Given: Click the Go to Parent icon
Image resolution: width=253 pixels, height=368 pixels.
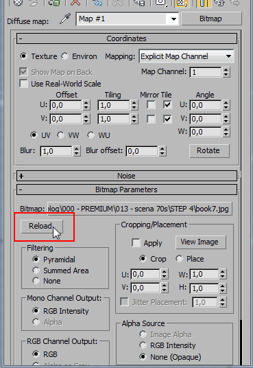Looking at the screenshot, I should 219,3.
